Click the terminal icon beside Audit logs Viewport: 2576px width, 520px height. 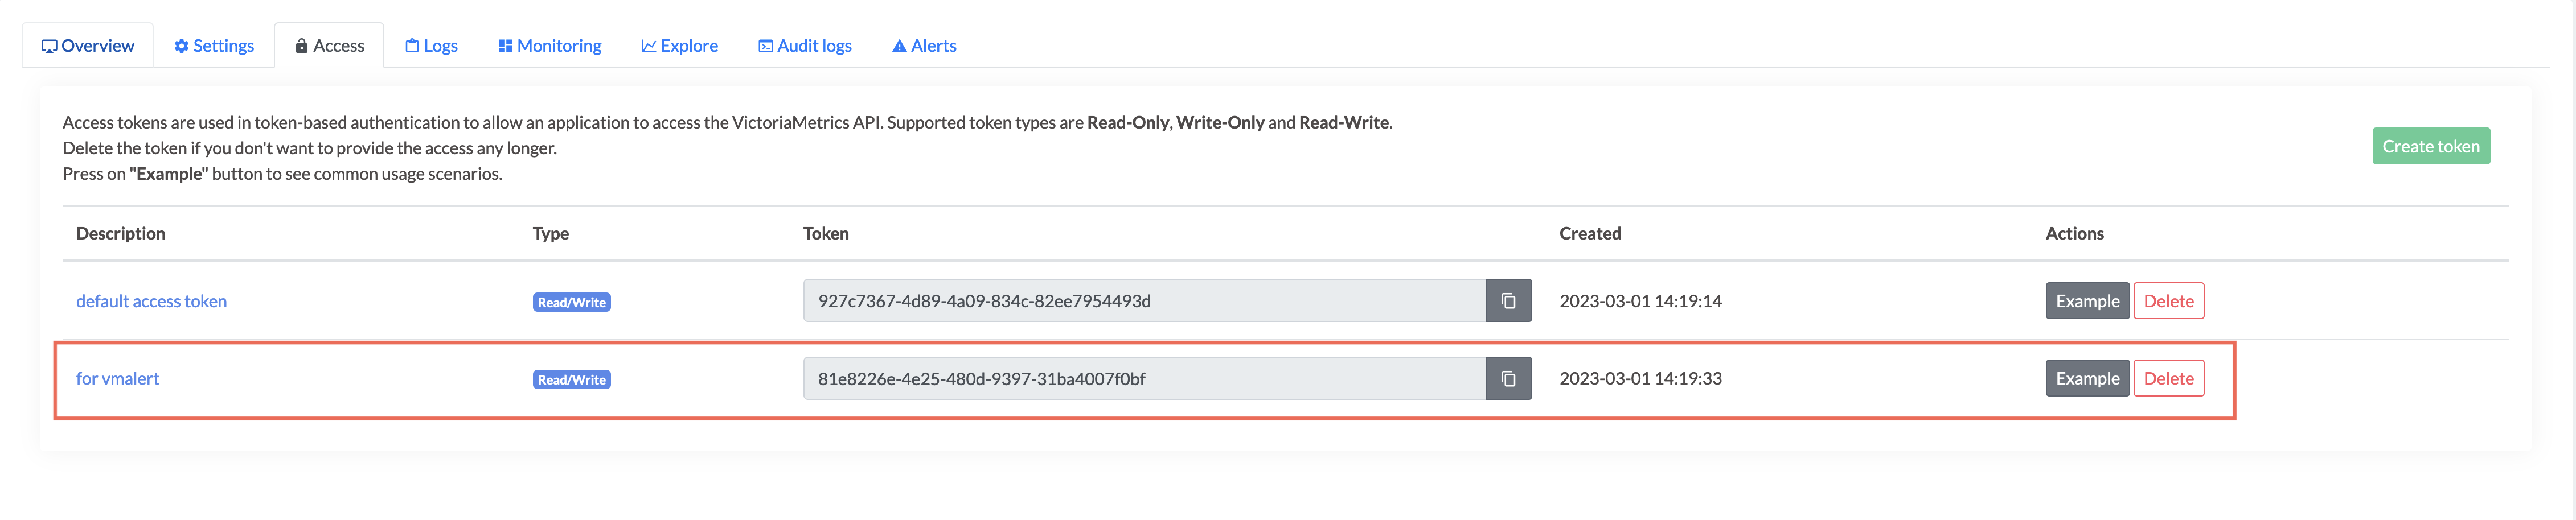(765, 46)
